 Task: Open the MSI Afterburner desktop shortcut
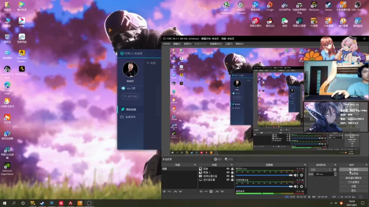coord(226,8)
